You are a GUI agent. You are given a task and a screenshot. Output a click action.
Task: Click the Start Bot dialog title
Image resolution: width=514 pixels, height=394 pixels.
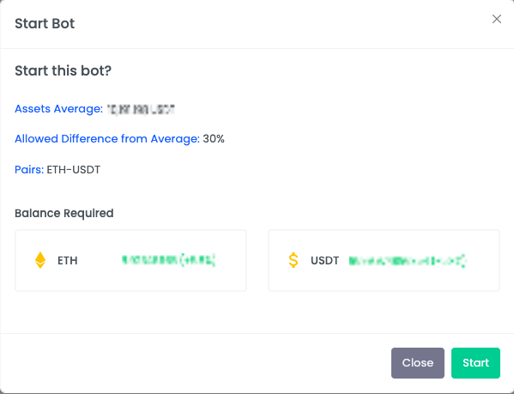coord(45,23)
